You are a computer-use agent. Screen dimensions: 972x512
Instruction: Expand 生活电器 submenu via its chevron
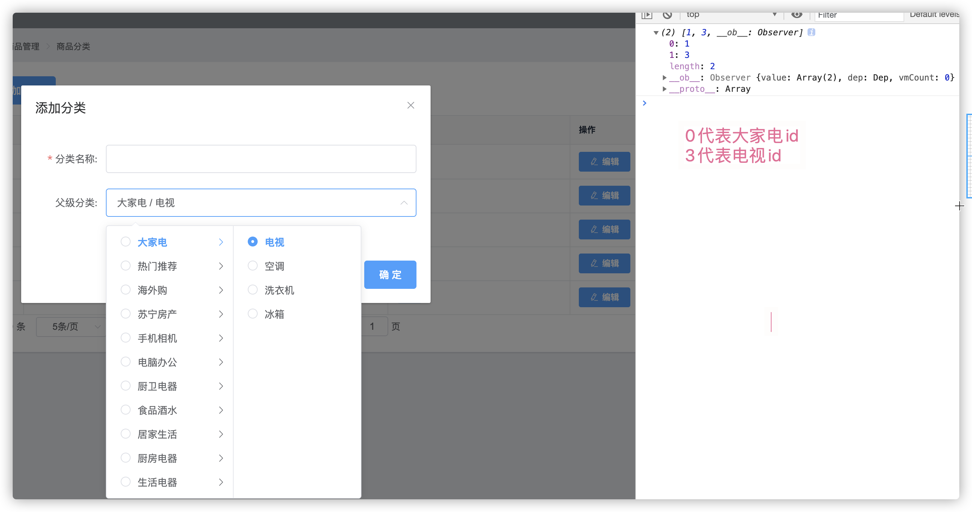click(221, 482)
